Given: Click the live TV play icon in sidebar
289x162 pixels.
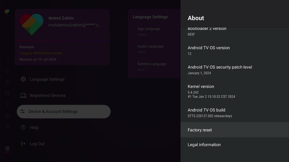Looking at the screenshot, I should pyautogui.click(x=7, y=116).
